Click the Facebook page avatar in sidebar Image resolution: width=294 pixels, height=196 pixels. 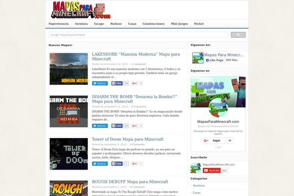pyautogui.click(x=198, y=58)
